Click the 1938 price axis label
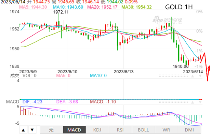 14,66
